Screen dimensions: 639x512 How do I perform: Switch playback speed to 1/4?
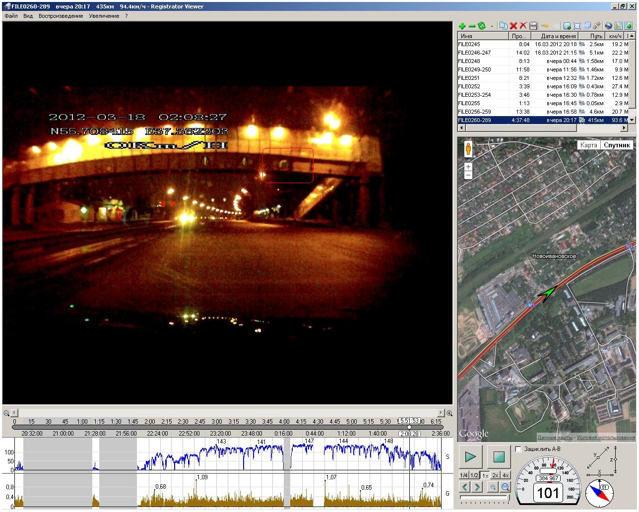point(464,475)
